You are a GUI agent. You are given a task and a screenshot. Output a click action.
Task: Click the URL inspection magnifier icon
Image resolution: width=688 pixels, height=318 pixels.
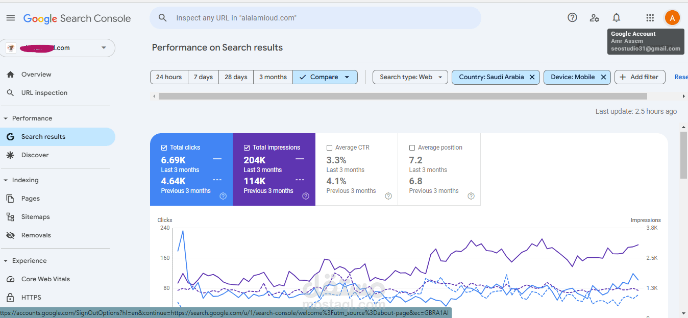click(x=10, y=93)
